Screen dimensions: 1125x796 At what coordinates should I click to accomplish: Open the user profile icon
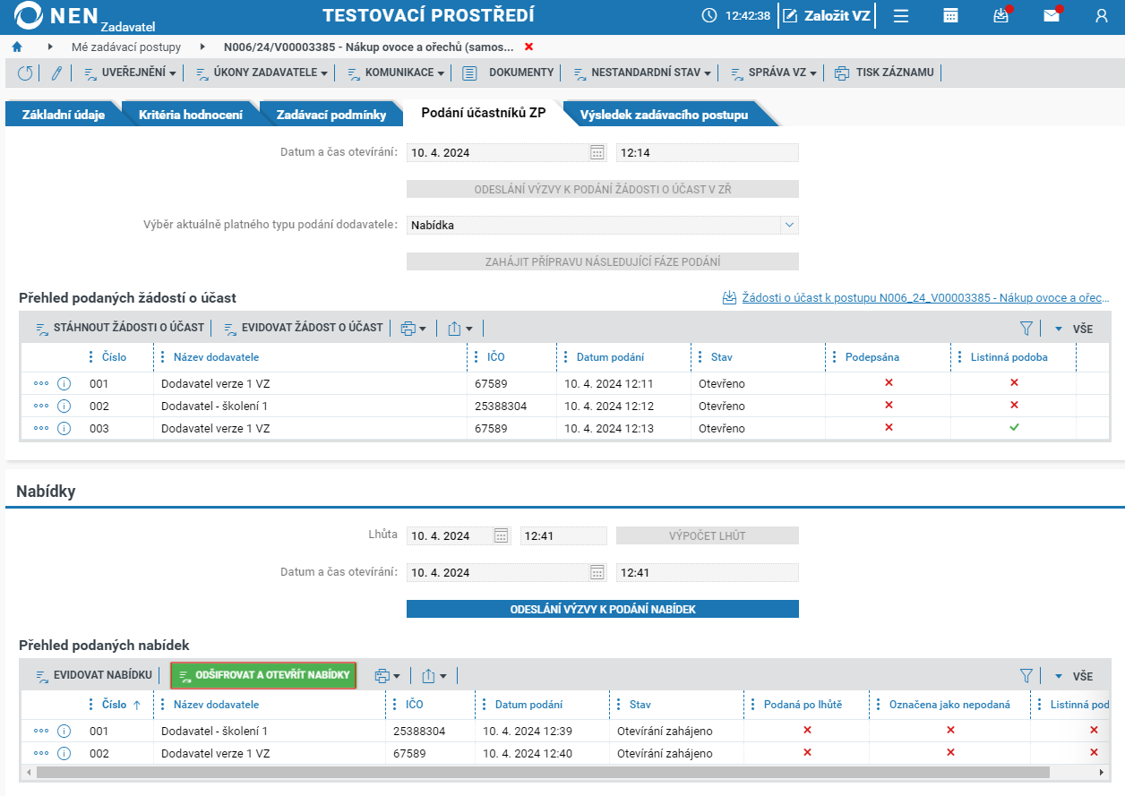pos(1101,16)
